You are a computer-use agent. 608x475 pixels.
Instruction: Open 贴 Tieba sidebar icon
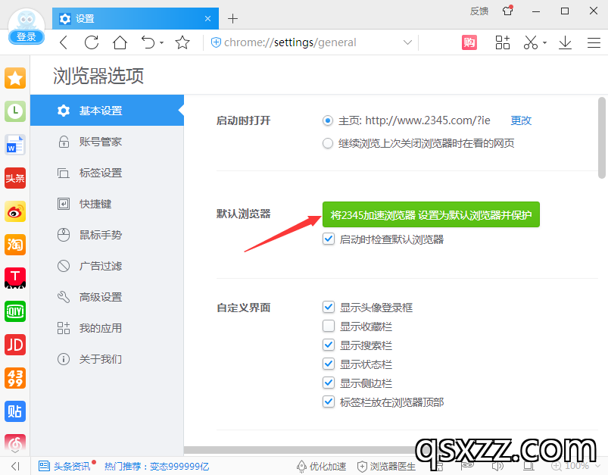point(15,411)
